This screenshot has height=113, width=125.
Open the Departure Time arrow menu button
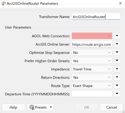pos(117,94)
